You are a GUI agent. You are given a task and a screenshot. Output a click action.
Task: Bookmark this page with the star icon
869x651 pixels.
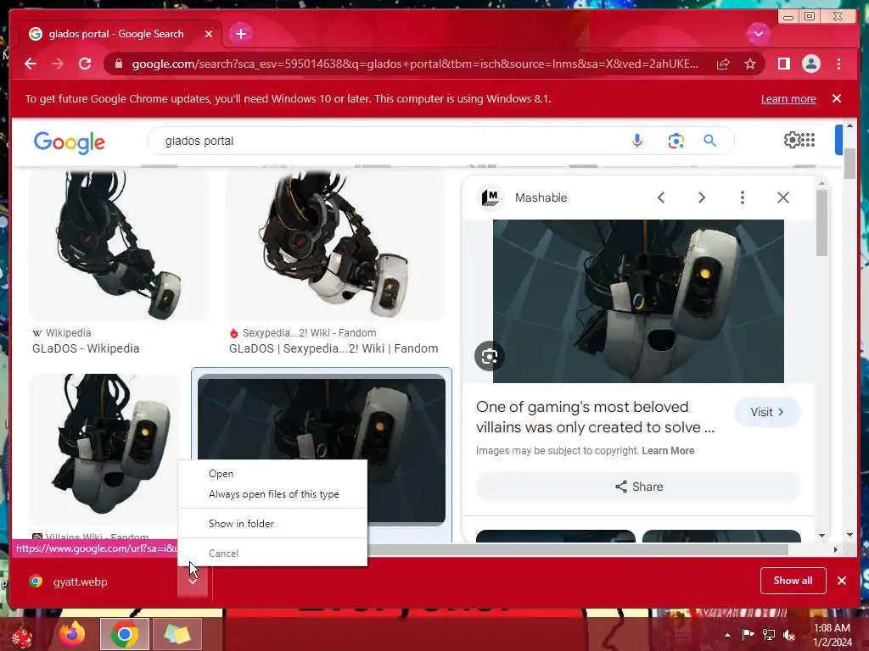[750, 64]
